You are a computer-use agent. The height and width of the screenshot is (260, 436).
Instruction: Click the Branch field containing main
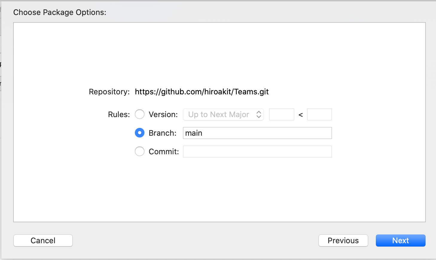coord(257,133)
